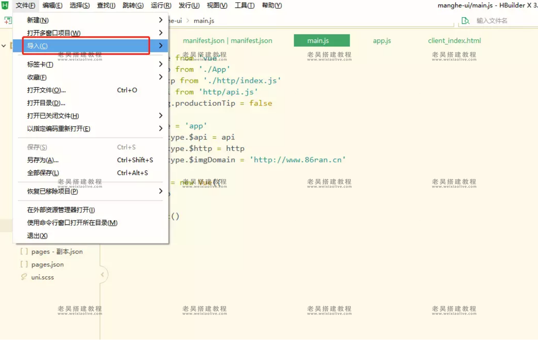Expand the 新建(N) submenu arrow
This screenshot has height=340, width=538.
click(x=161, y=20)
